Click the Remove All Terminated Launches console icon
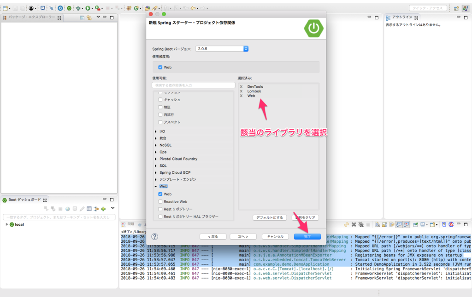 pyautogui.click(x=361, y=224)
